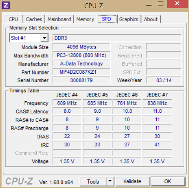The width and height of the screenshot is (189, 188).
Task: Select the SPD tab
Action: (x=107, y=19)
